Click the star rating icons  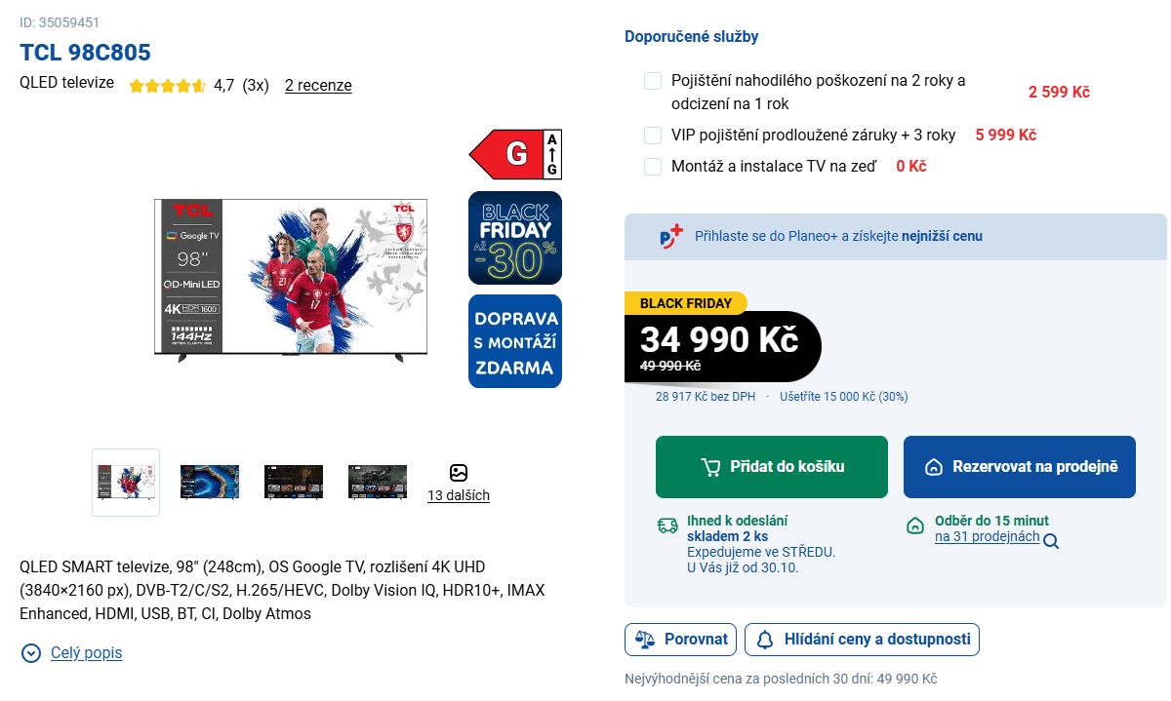pos(167,86)
